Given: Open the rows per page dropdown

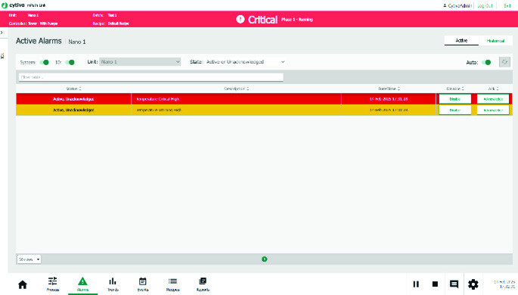Looking at the screenshot, I should [x=29, y=259].
